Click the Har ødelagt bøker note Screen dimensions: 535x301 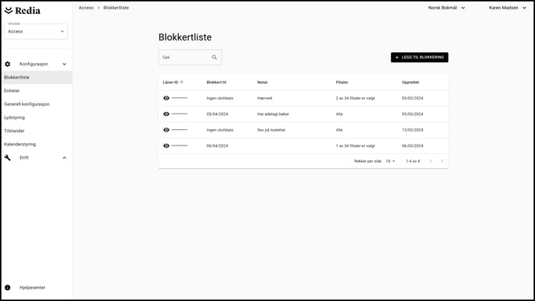(x=273, y=114)
